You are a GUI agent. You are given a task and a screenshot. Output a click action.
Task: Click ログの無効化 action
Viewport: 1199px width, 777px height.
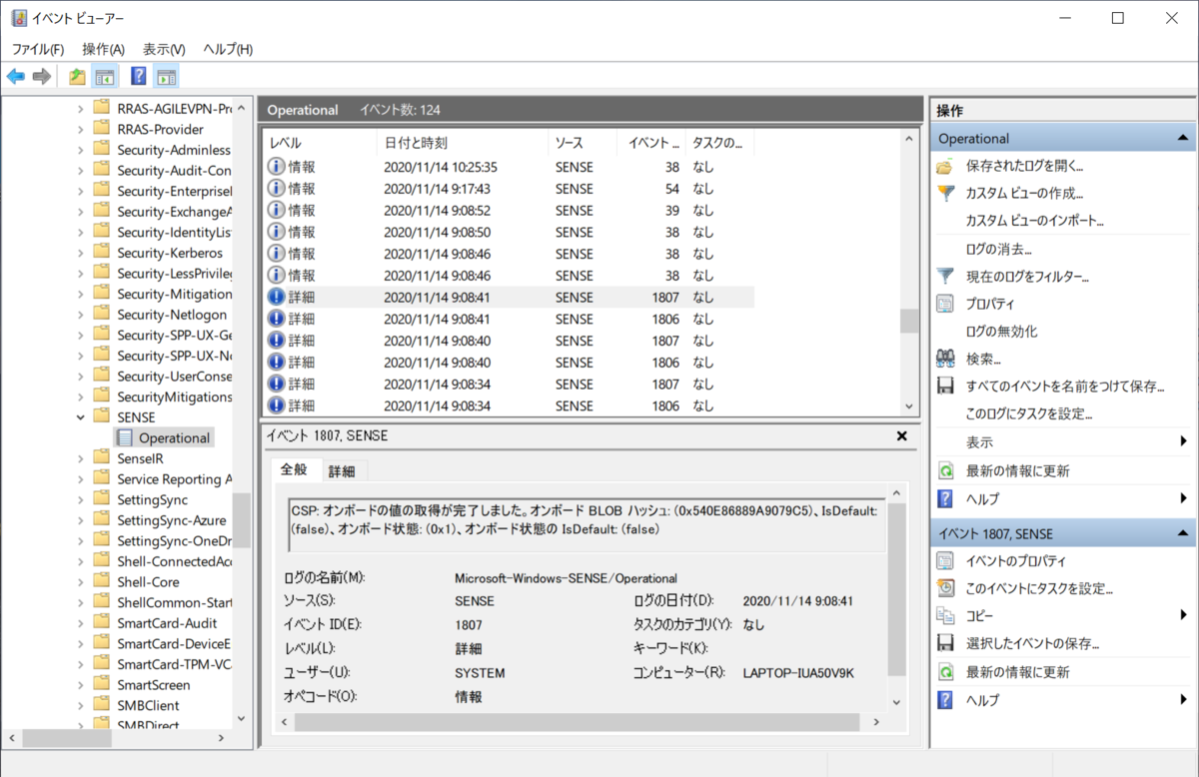tap(1001, 332)
